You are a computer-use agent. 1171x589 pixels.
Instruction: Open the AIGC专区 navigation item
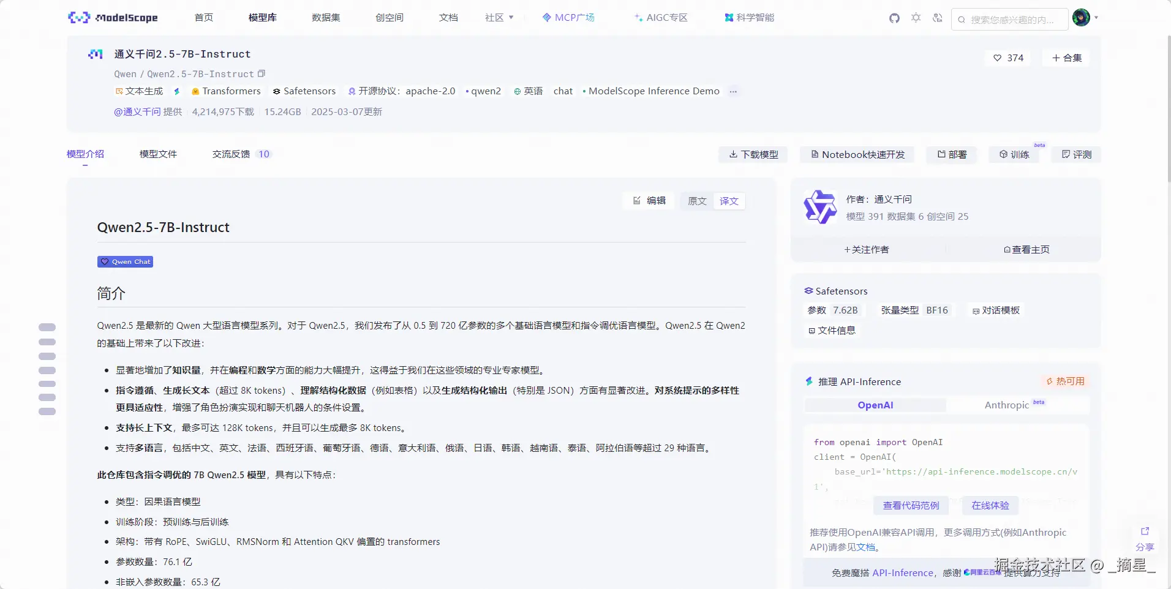[661, 18]
